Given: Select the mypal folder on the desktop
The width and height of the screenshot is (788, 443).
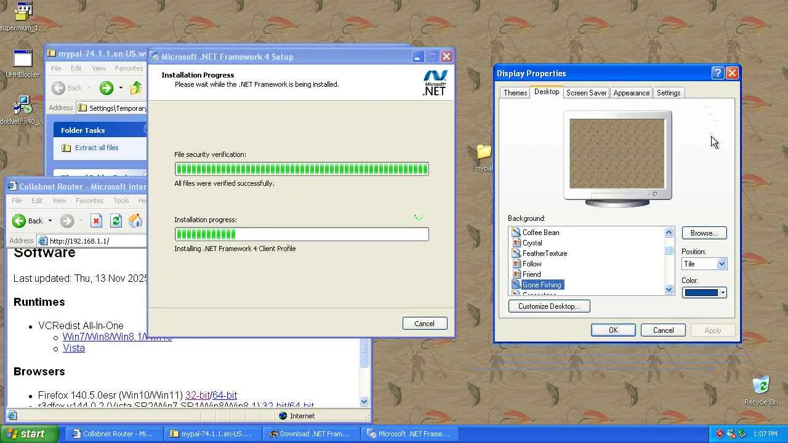Looking at the screenshot, I should click(x=484, y=158).
